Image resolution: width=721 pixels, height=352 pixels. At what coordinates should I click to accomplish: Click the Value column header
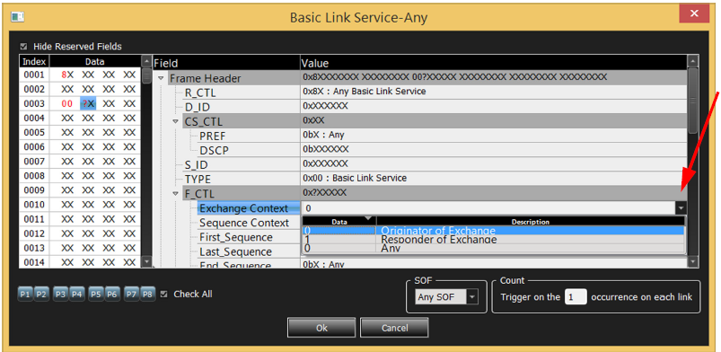(494, 63)
